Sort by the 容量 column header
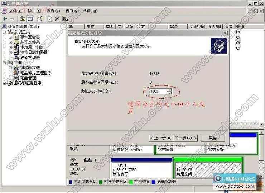The height and width of the screenshot is (193, 265). click(x=178, y=27)
